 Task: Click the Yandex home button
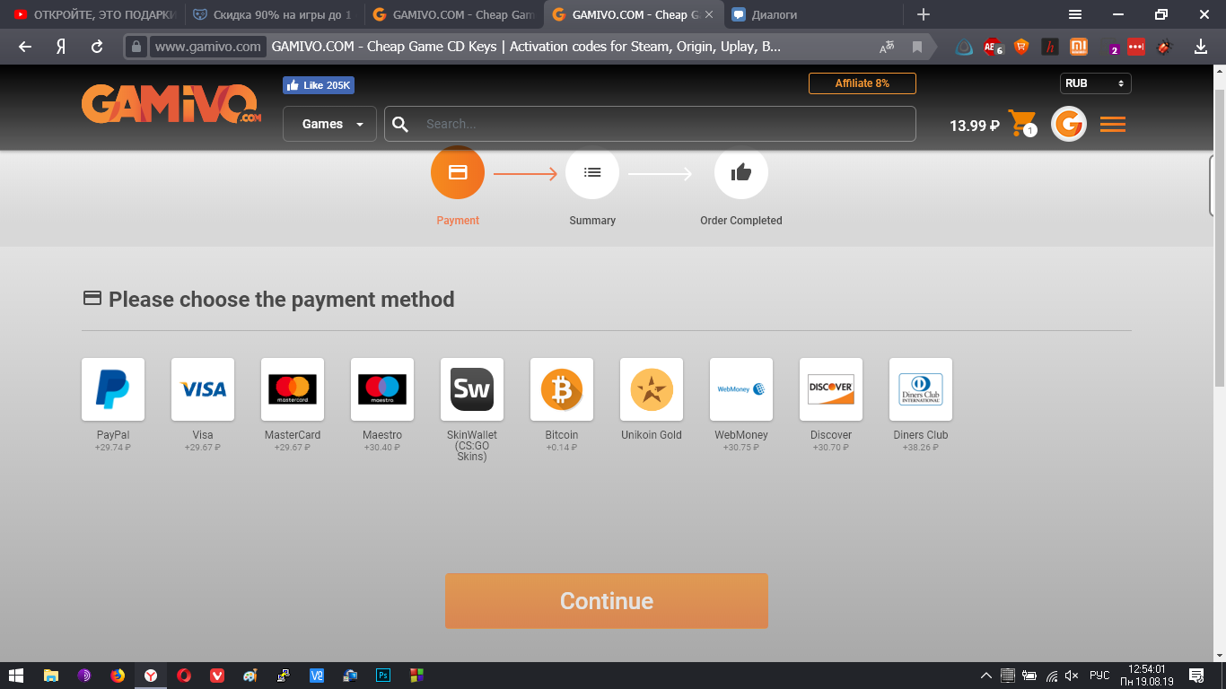[x=61, y=47]
